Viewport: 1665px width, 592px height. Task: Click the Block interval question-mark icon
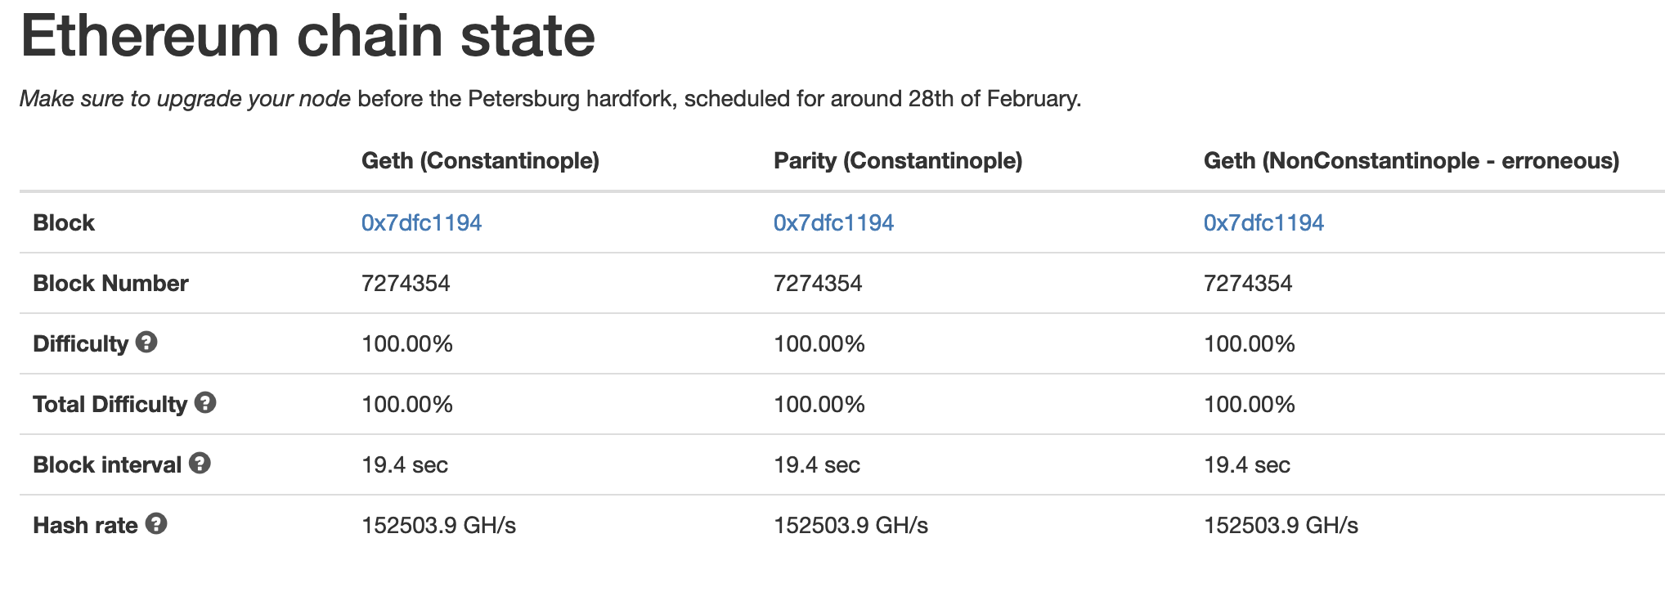(x=200, y=464)
